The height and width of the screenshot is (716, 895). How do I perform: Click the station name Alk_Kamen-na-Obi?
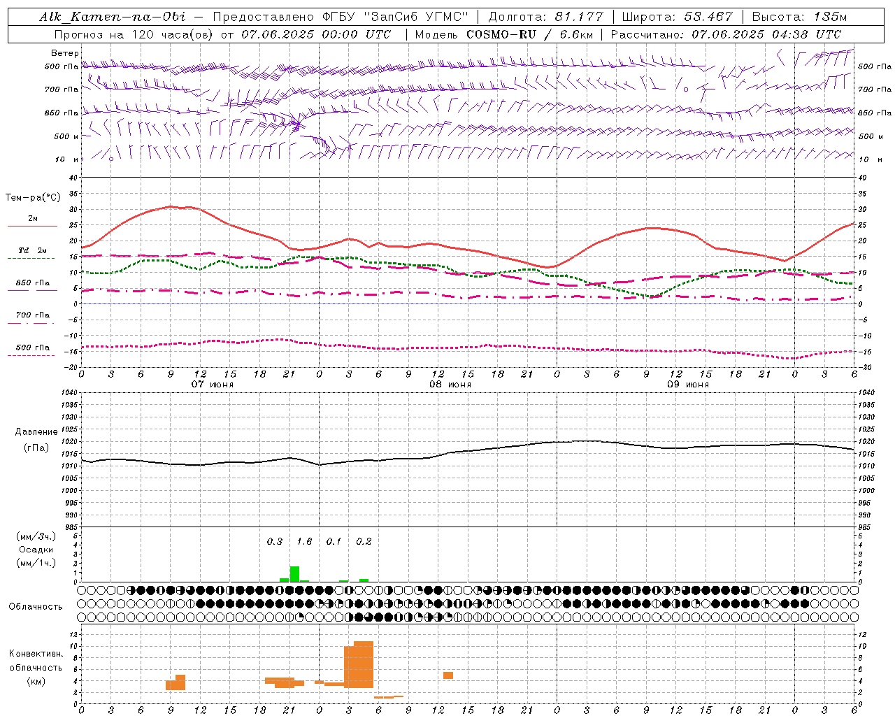click(x=113, y=17)
